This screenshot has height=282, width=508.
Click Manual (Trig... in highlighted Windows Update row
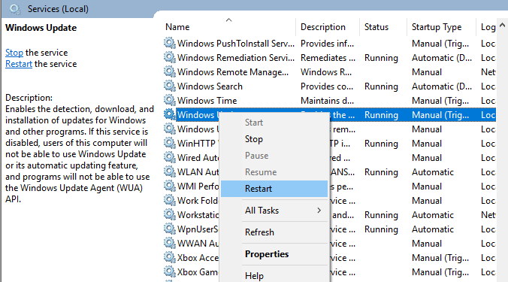(x=440, y=115)
